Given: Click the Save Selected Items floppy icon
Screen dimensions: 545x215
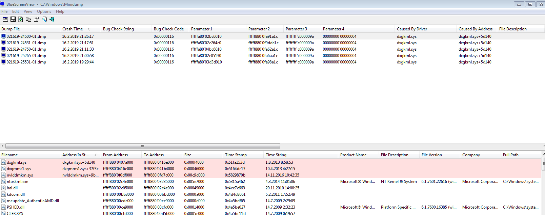Looking at the screenshot, I should pyautogui.click(x=13, y=19).
